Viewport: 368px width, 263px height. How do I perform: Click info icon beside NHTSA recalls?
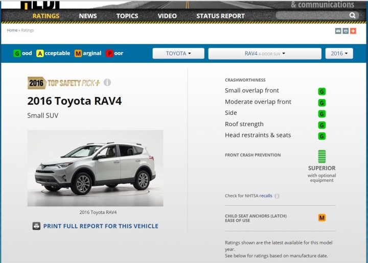(277, 196)
